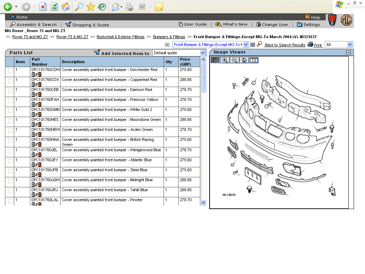The image size is (365, 274).
Task: Tick the checkbox for Primrose Yellow bumper
Action: click(x=10, y=101)
